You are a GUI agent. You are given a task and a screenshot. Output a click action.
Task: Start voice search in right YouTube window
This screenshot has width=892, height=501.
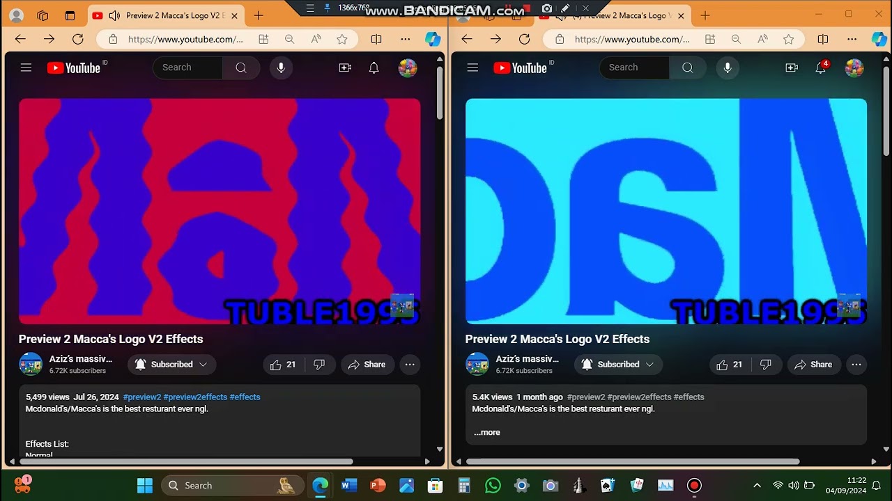728,67
